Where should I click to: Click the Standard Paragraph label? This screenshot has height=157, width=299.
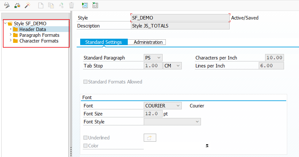104,58
